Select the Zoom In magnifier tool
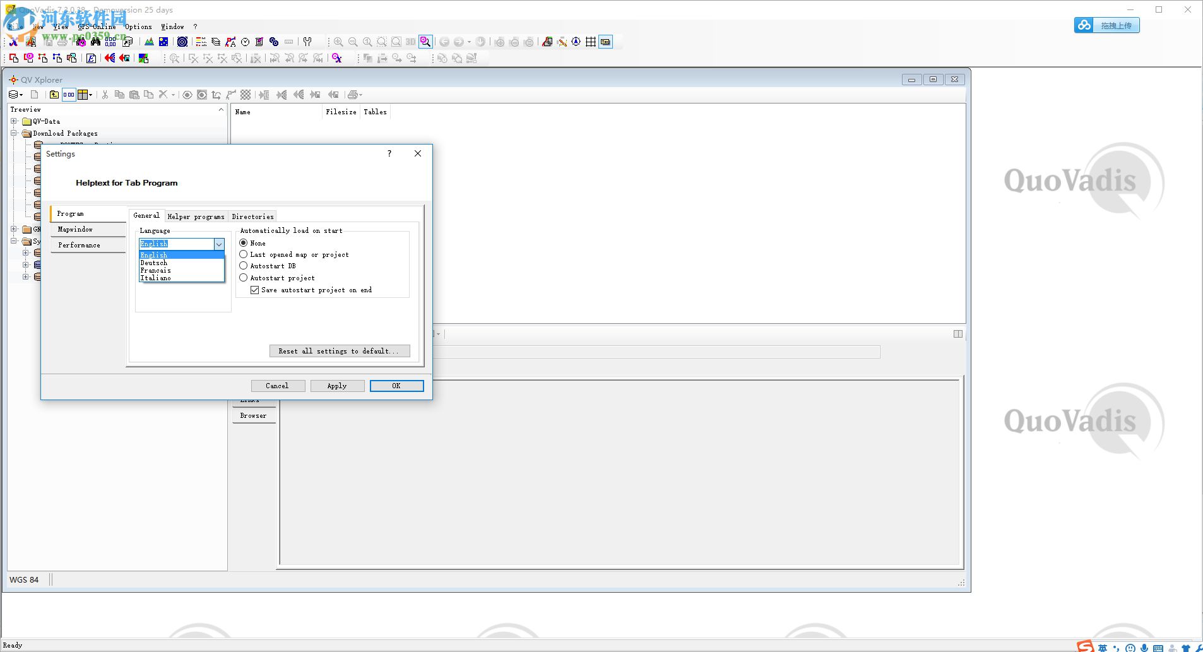Viewport: 1203px width, 652px height. [338, 42]
